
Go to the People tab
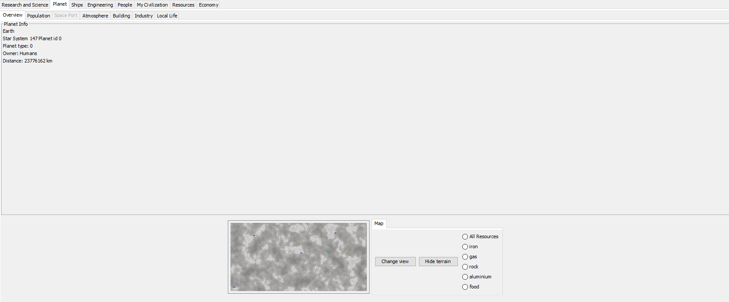pos(125,5)
